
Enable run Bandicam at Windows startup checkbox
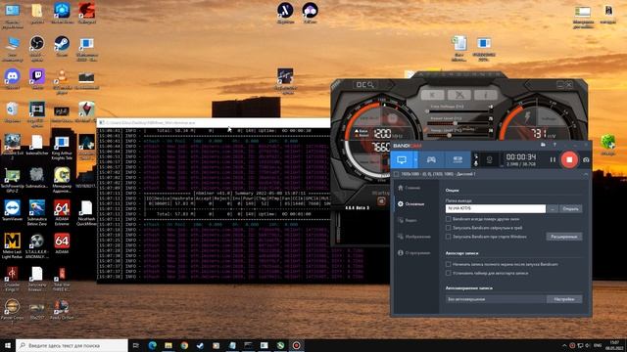[449, 237]
